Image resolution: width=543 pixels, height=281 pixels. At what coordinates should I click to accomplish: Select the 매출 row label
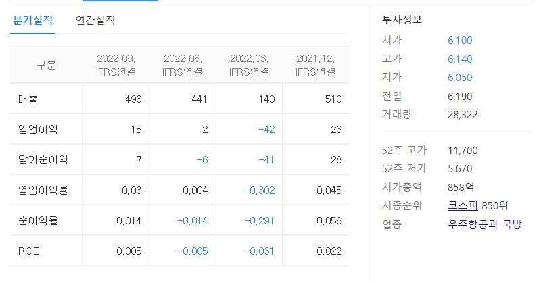[28, 99]
